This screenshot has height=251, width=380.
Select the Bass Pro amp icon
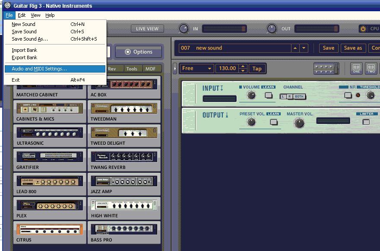click(x=124, y=229)
